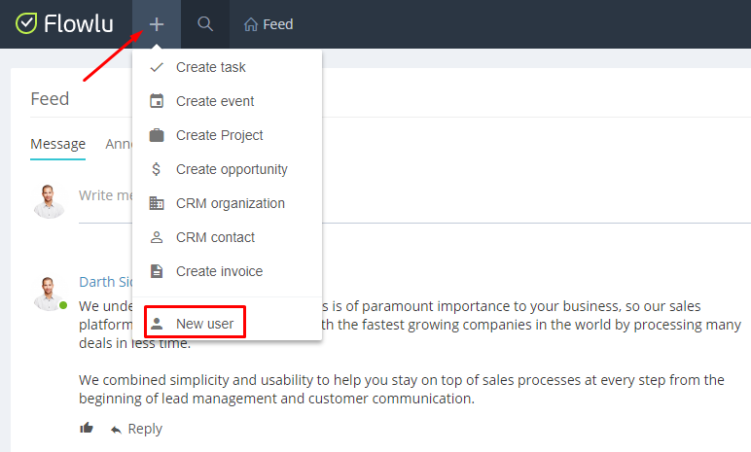Open the Darth post author name link
The image size is (751, 452).
click(x=106, y=282)
